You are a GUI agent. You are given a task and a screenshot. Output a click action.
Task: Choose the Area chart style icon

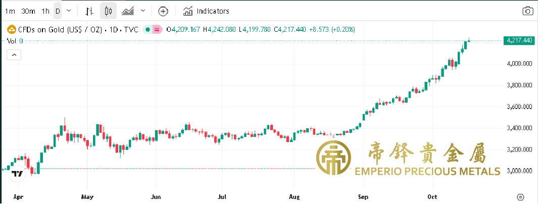tap(128, 11)
